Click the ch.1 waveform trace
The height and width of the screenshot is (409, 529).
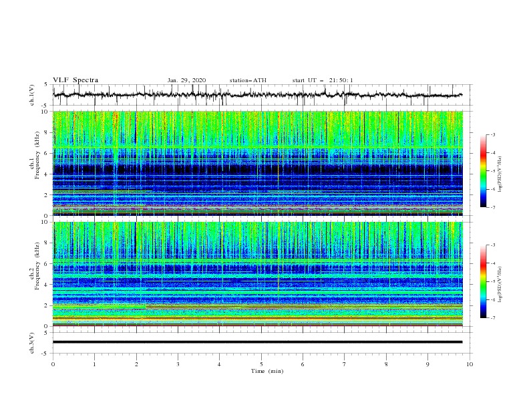[x=257, y=95]
